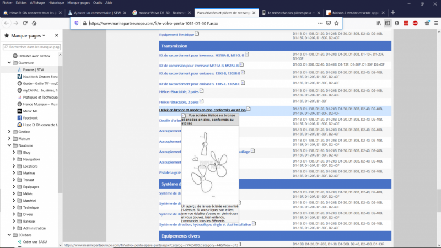Viewport: 441px width, 248px height.
Task: Close the Hisse Et Oh tab
Action: coord(60,13)
